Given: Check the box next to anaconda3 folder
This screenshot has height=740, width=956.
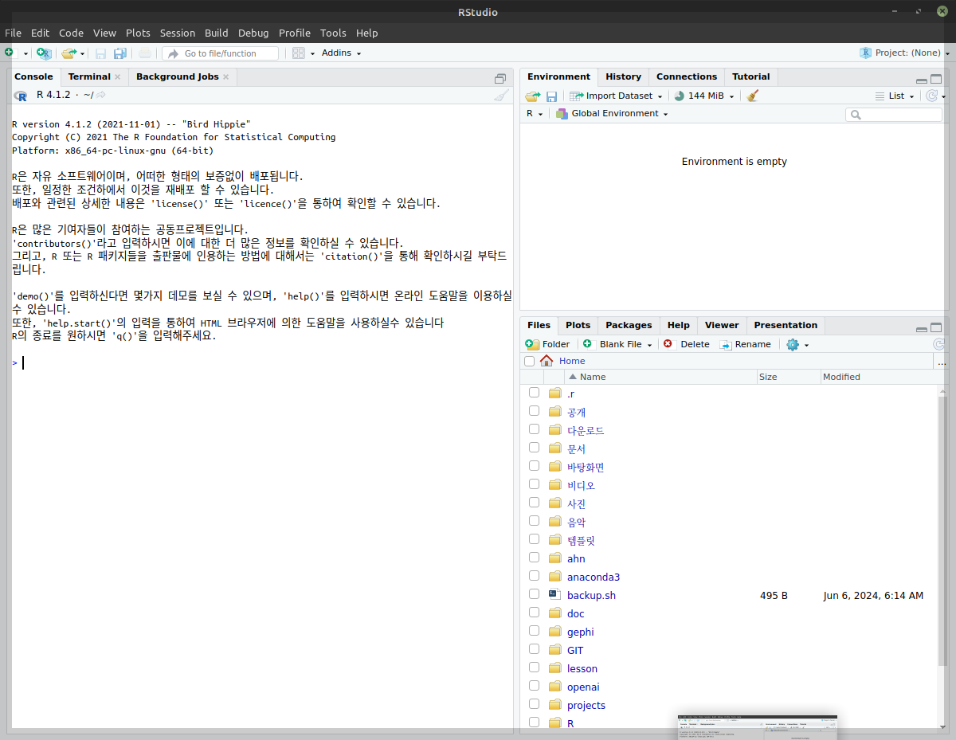Looking at the screenshot, I should [x=534, y=576].
